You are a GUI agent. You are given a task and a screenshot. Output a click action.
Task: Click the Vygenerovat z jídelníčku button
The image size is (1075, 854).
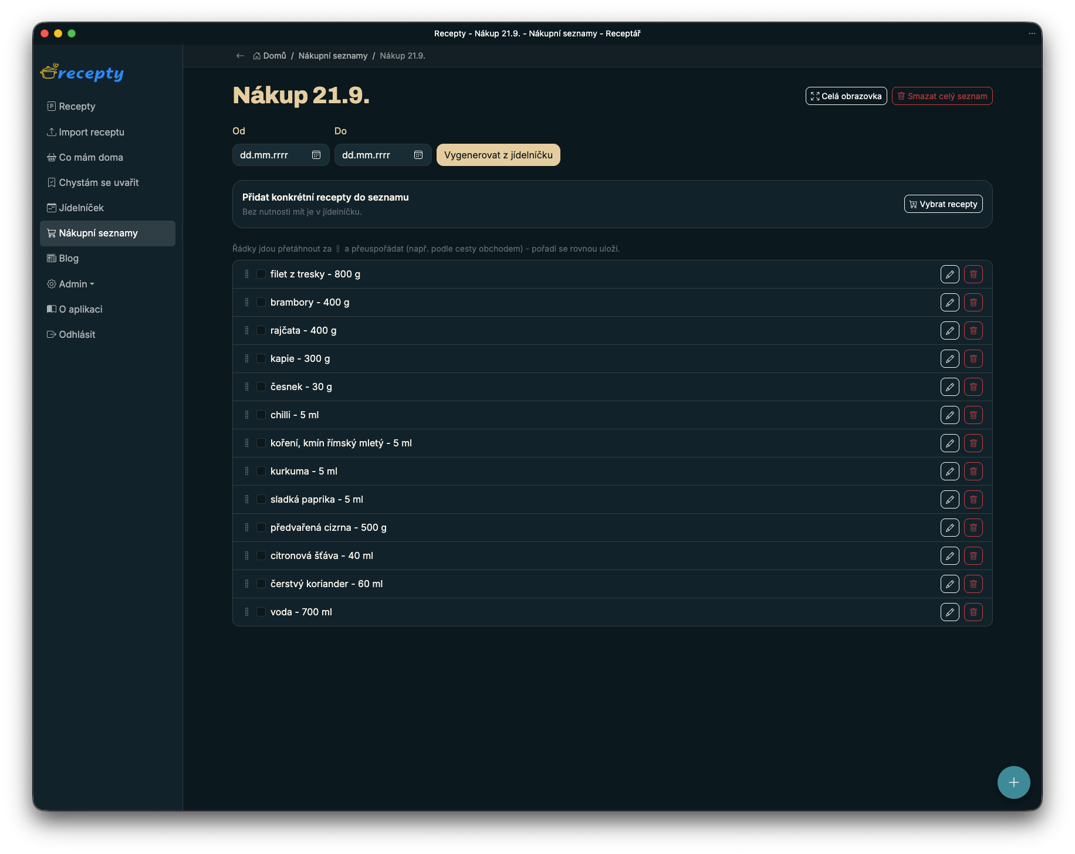(498, 155)
